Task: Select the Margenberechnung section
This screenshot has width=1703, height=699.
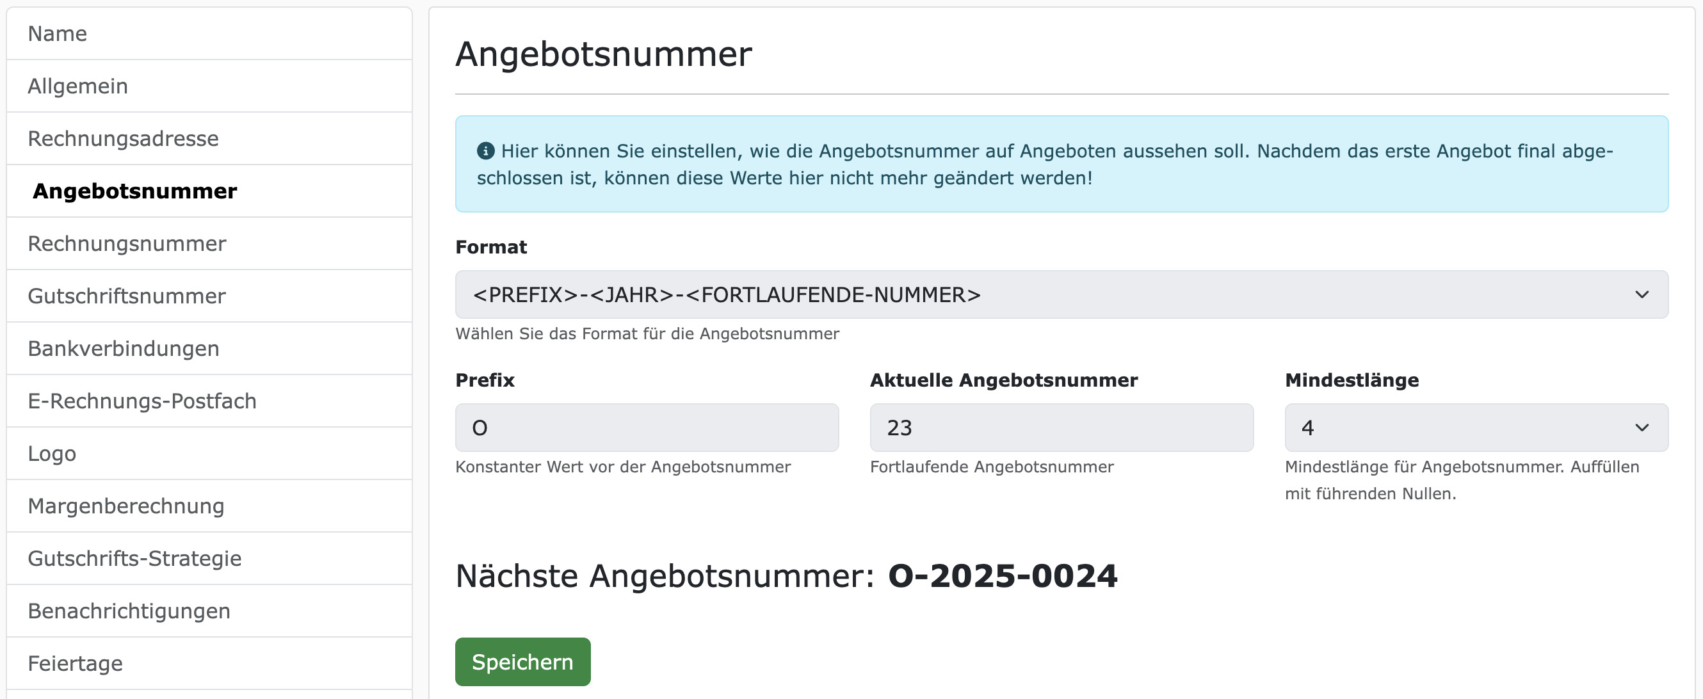Action: click(125, 506)
